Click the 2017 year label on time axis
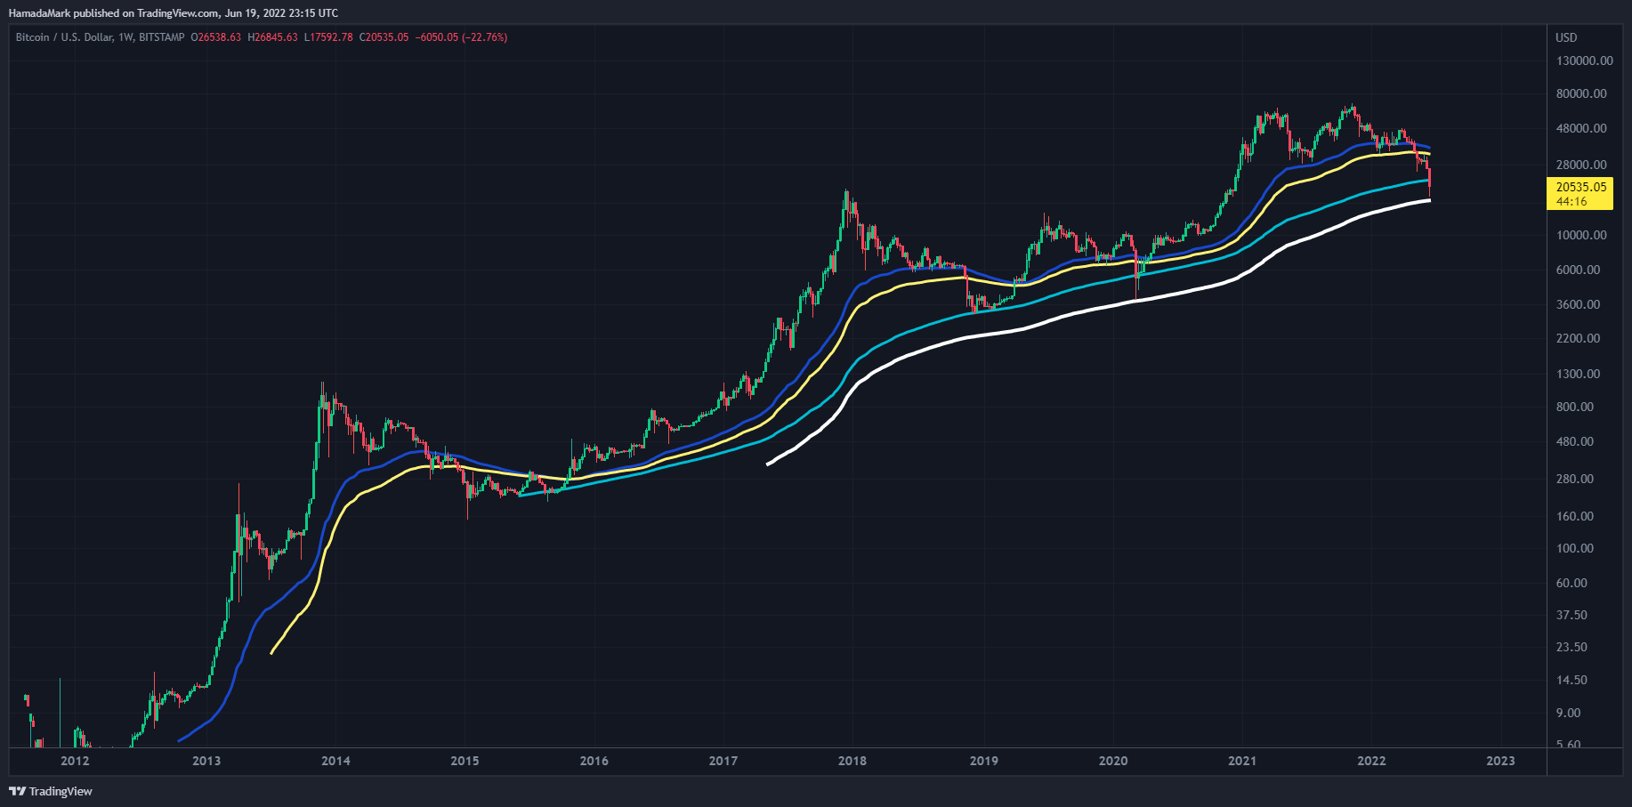The image size is (1632, 807). [723, 761]
